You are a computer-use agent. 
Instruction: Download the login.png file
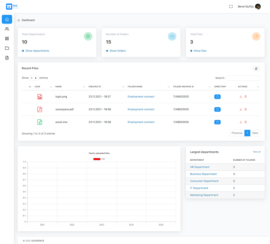click(241, 97)
